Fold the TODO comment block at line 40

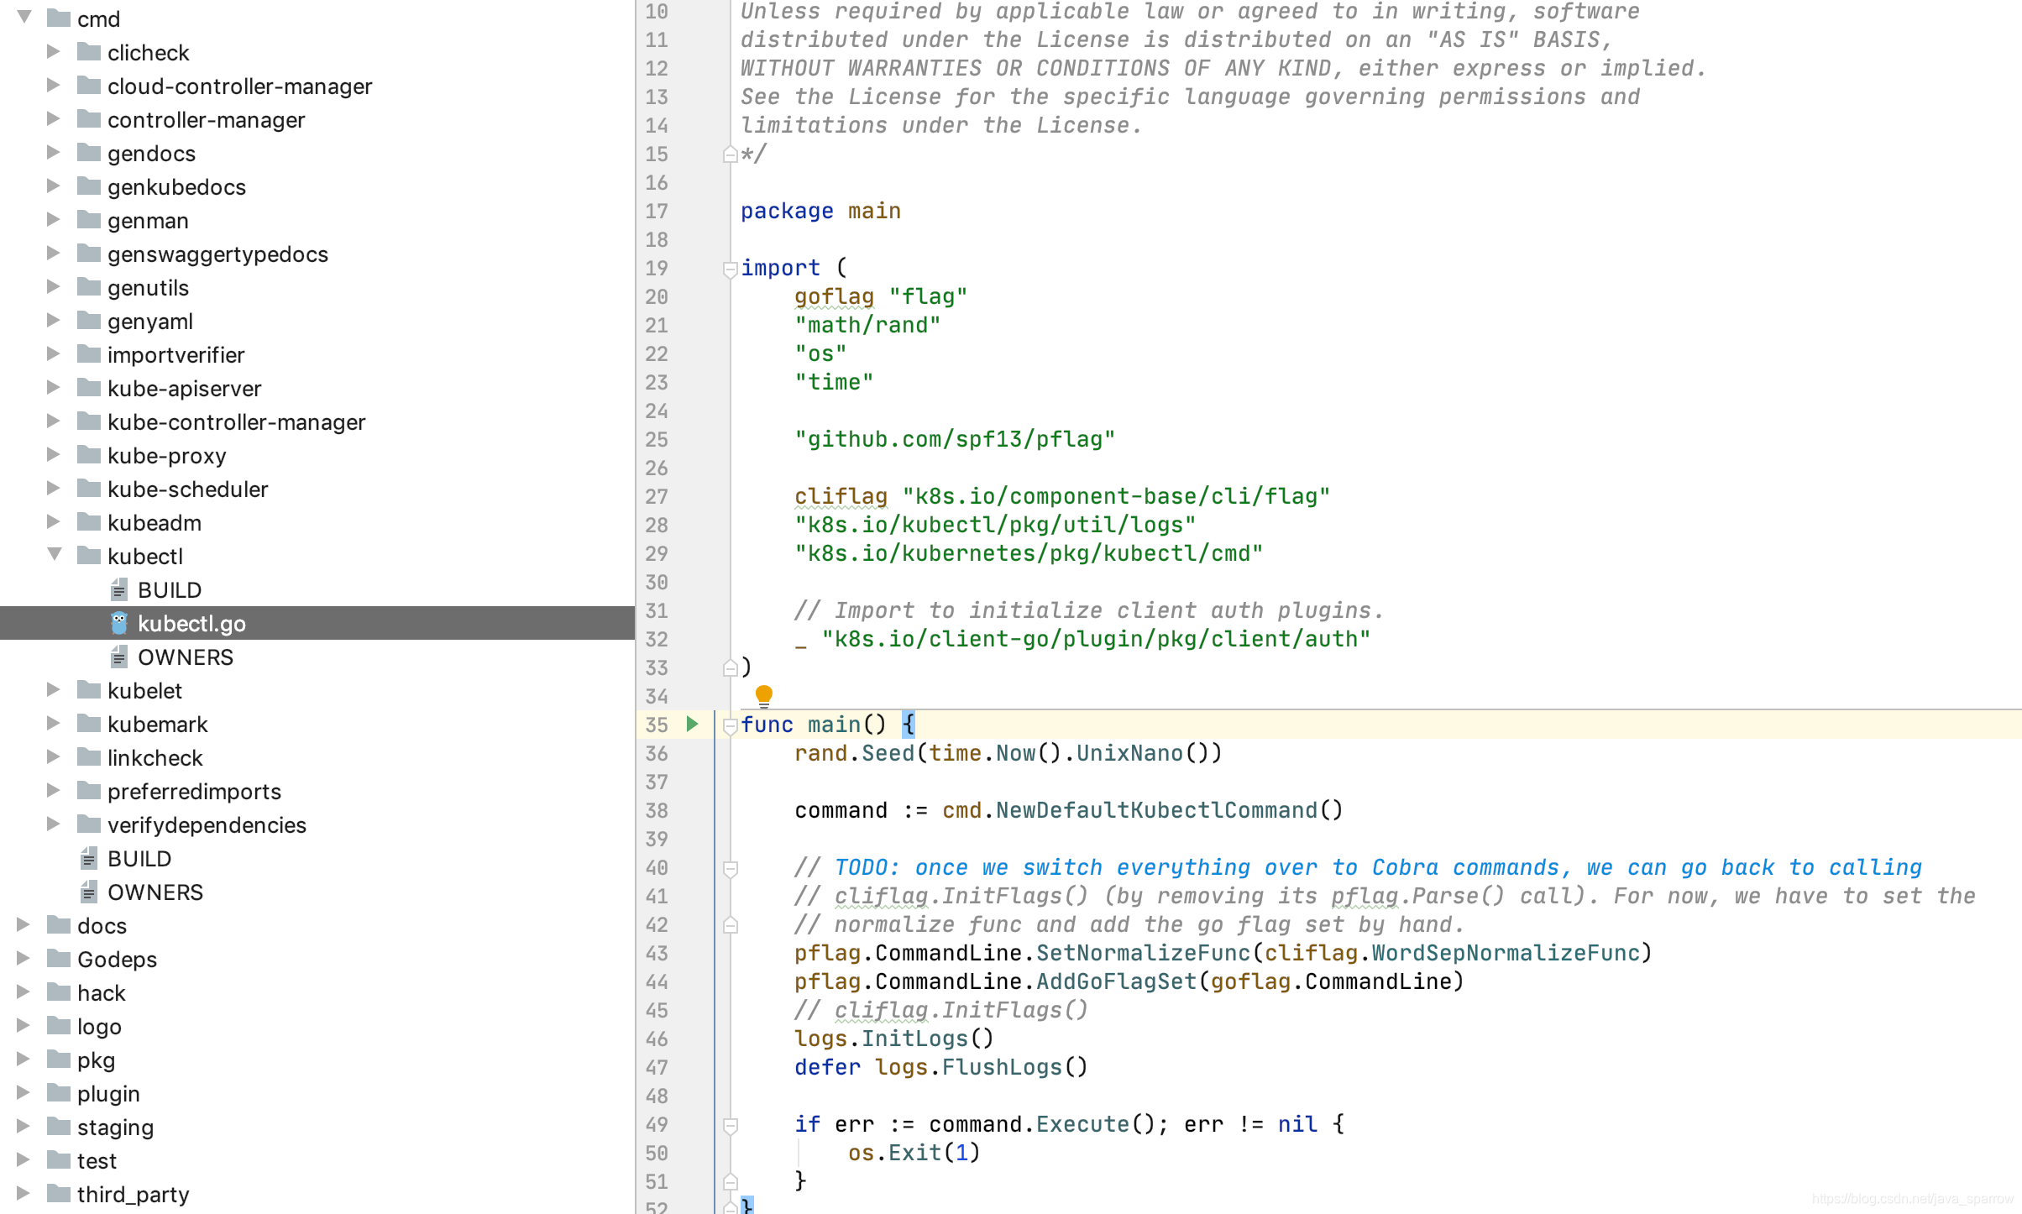point(730,868)
